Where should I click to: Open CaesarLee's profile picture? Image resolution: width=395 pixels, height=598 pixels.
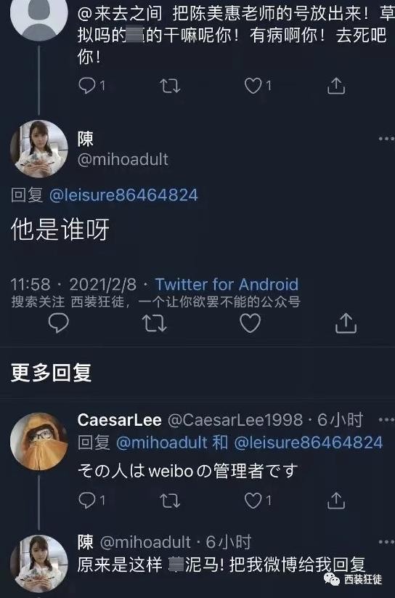pyautogui.click(x=39, y=441)
